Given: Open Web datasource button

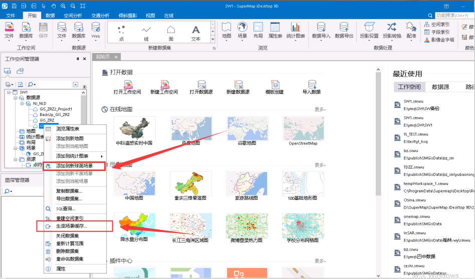Looking at the screenshot, I should [96, 31].
